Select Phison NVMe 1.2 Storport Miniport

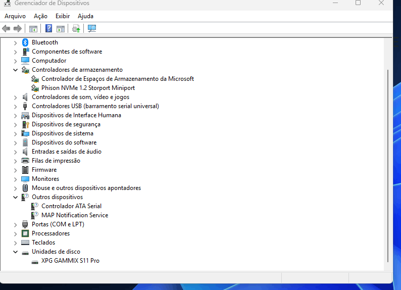click(x=88, y=88)
